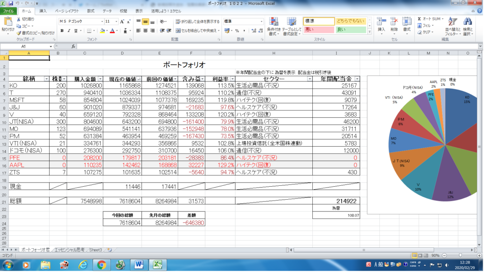489x273 pixels.
Task: Toggle italic formatting (I)
Action: coord(69,30)
